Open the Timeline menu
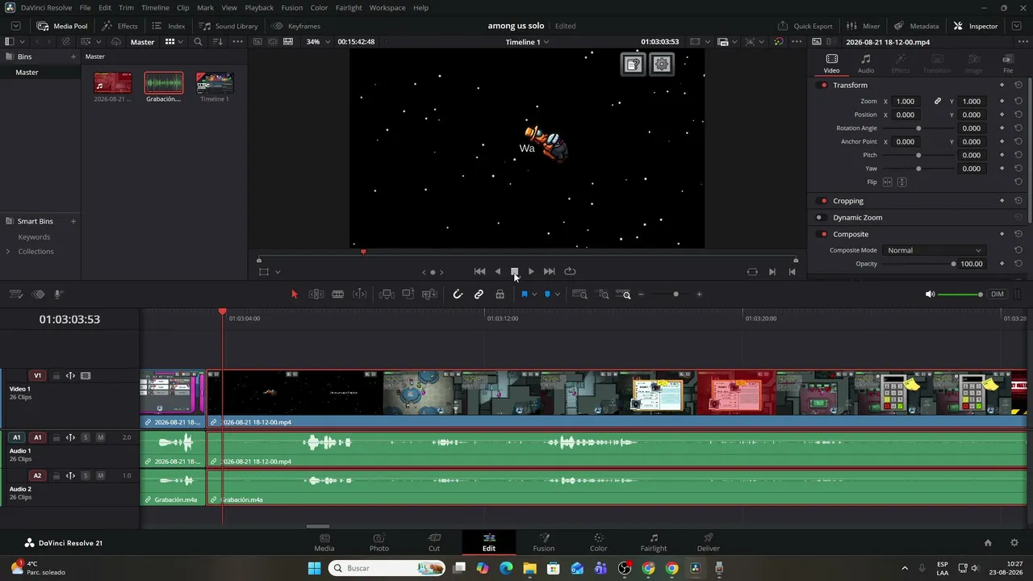The image size is (1033, 581). point(155,8)
